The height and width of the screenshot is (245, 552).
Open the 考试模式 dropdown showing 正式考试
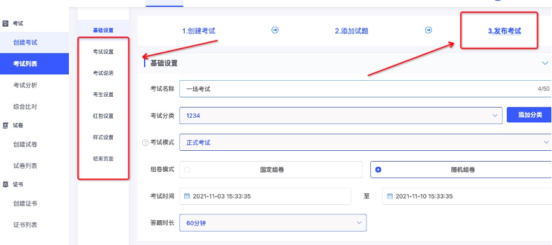tap(365, 143)
